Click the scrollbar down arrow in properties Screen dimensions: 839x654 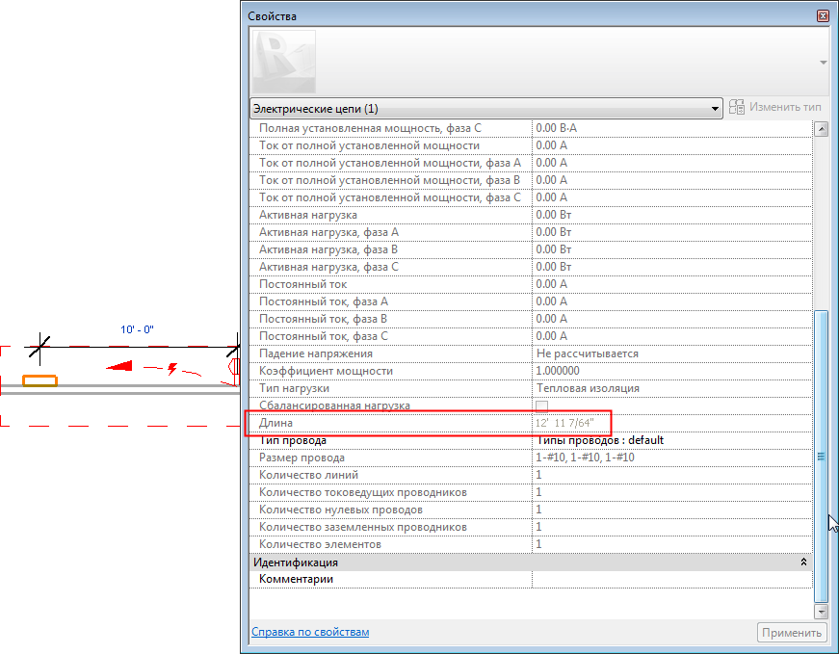(x=821, y=612)
